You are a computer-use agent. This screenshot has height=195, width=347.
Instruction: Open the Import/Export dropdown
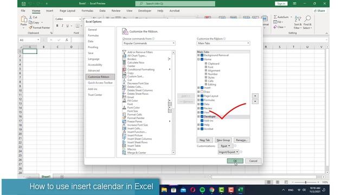(x=228, y=152)
